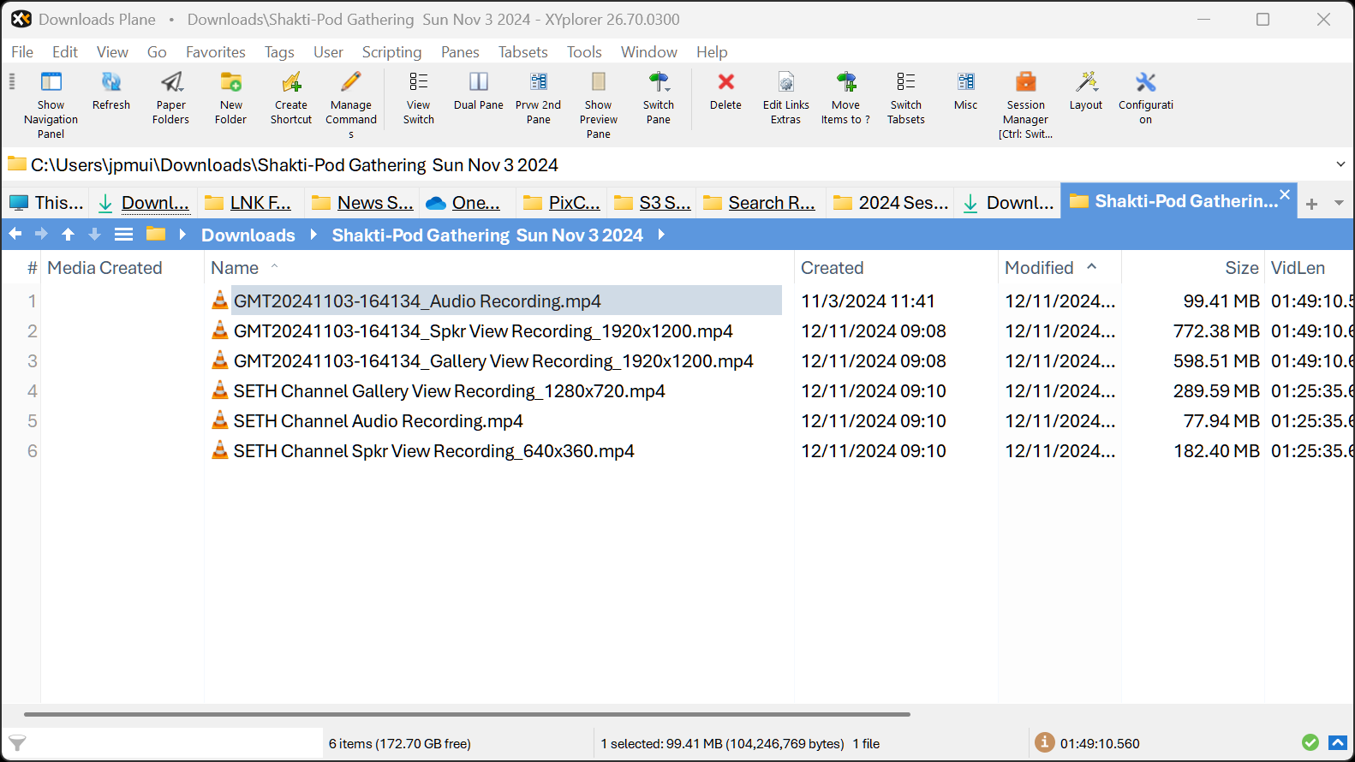Create a New Folder via toolbar
Viewport: 1355px width, 762px height.
(x=231, y=98)
